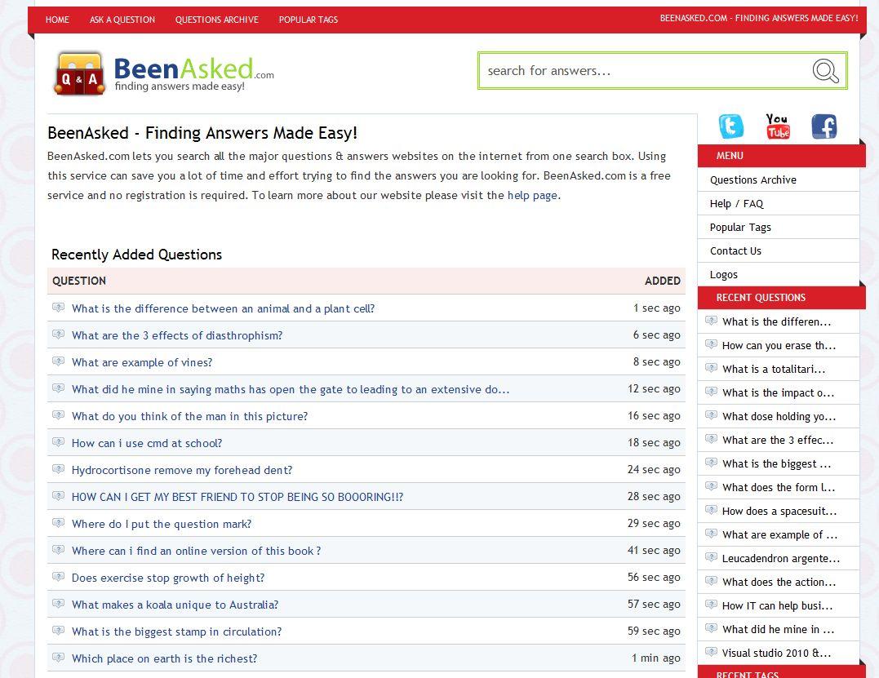879x678 pixels.
Task: Click speech bubble icon beside animal and plant cell question
Action: [58, 308]
